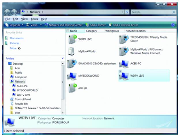Expand the address bar history dropdown
179x135 pixels.
[123, 12]
